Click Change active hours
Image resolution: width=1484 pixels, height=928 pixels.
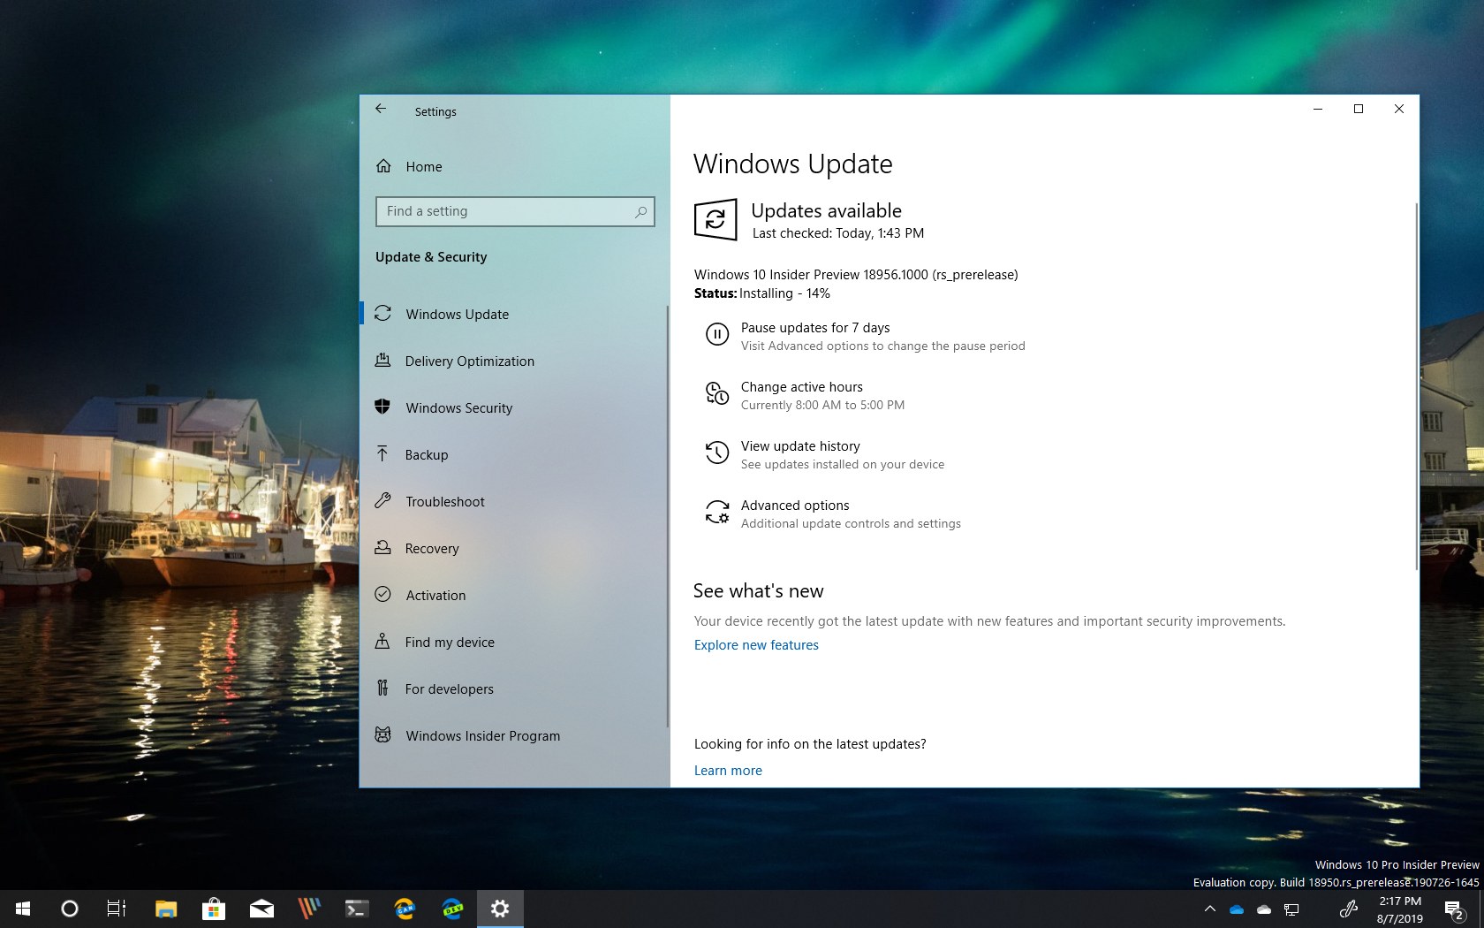pos(802,387)
